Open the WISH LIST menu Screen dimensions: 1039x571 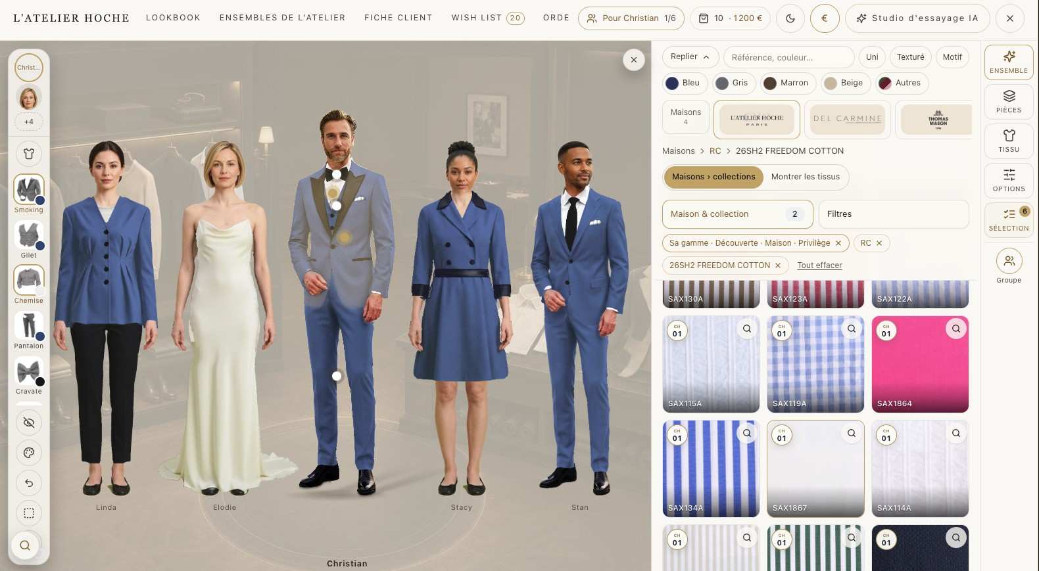(x=487, y=18)
